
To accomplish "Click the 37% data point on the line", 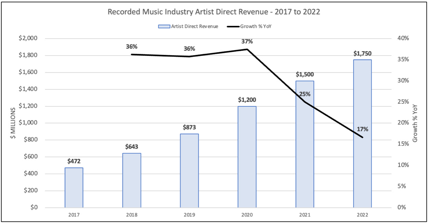I will click(247, 49).
